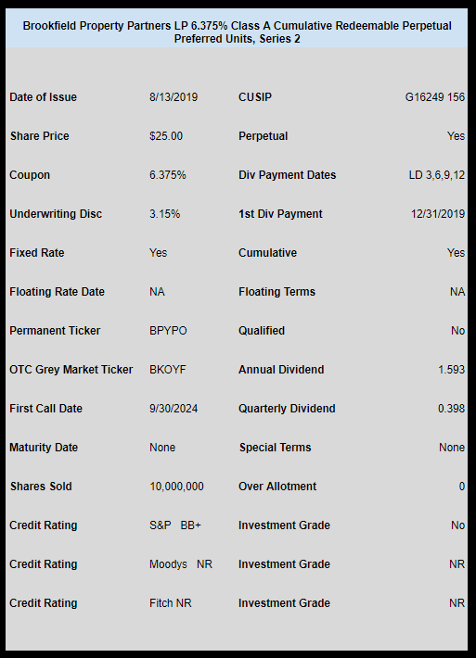Click the Floating Rate Date label
This screenshot has height=658, width=476.
click(58, 292)
